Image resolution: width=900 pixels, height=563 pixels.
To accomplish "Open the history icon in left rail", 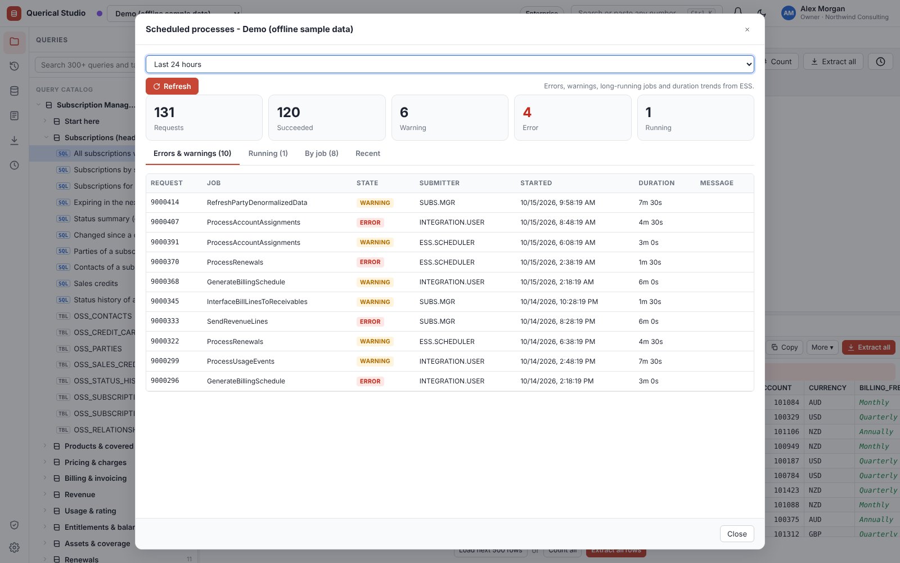I will [x=15, y=66].
